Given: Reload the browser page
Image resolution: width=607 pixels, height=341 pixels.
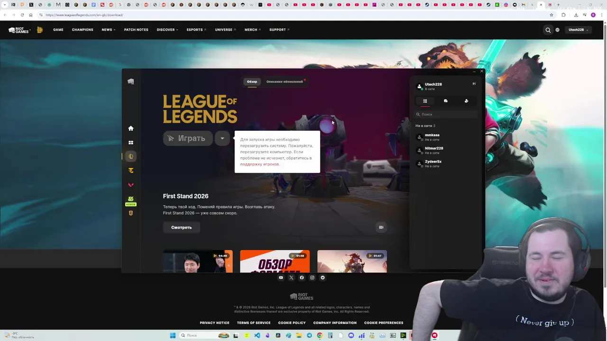Looking at the screenshot, I should click(22, 15).
